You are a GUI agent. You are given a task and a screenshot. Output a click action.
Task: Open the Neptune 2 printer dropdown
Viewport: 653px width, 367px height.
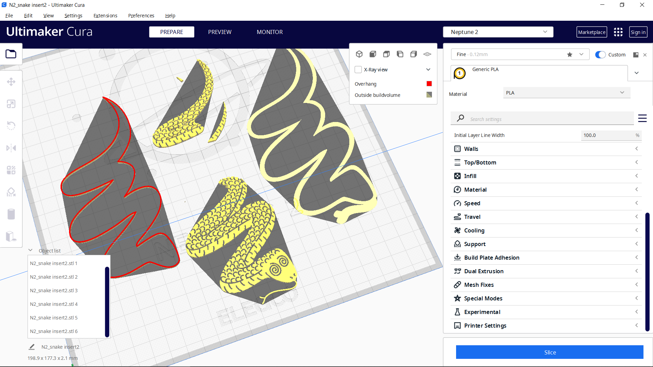[498, 32]
